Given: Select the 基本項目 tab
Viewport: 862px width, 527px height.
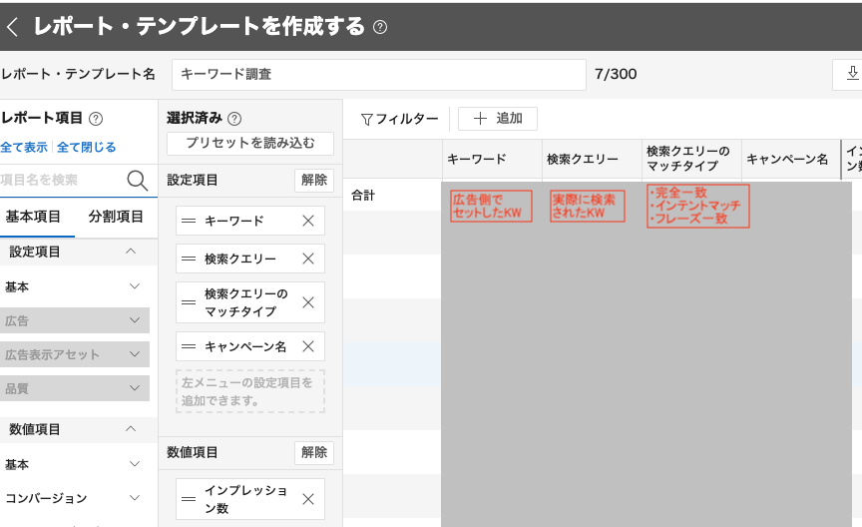Looking at the screenshot, I should [33, 217].
